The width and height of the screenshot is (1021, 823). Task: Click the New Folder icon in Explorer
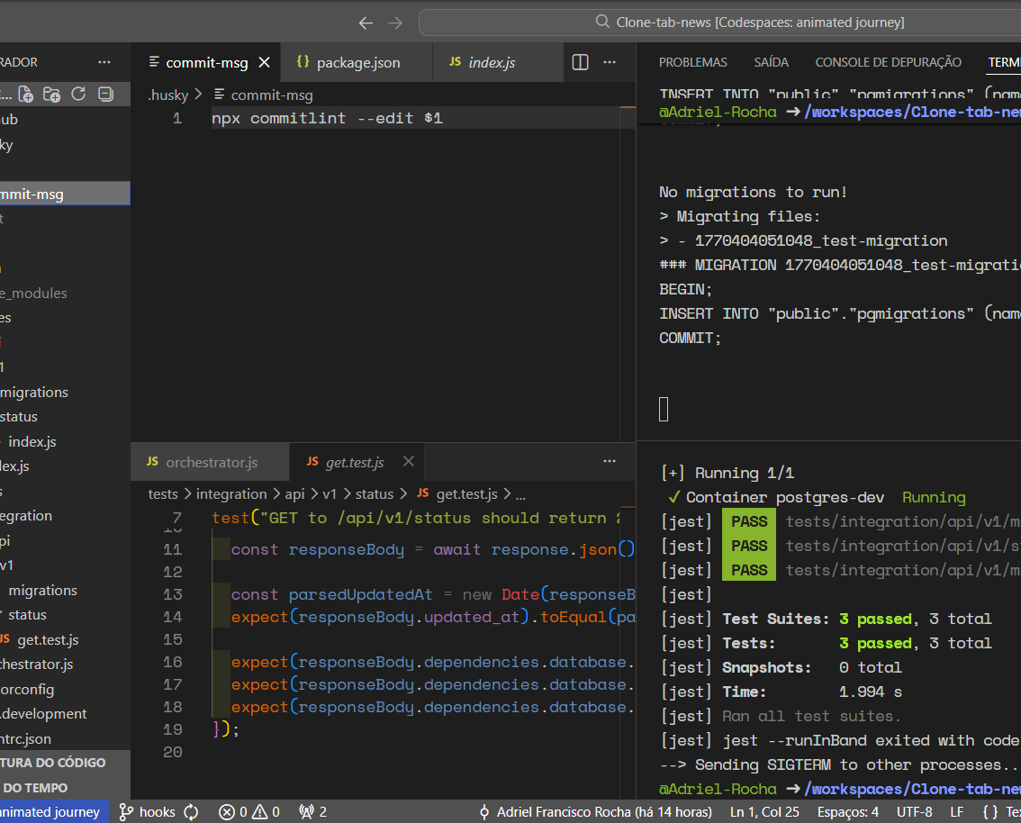point(52,94)
